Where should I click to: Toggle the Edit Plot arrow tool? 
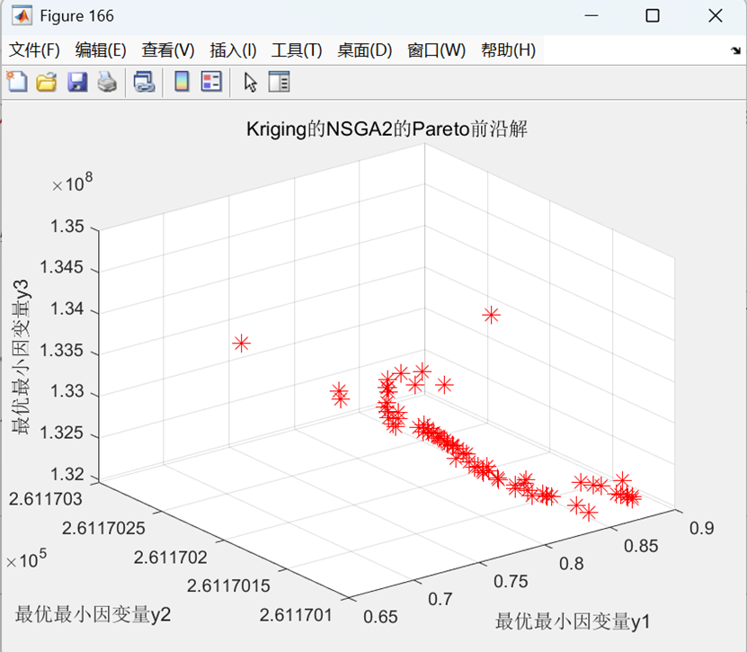250,82
